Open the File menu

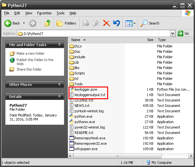[7, 13]
